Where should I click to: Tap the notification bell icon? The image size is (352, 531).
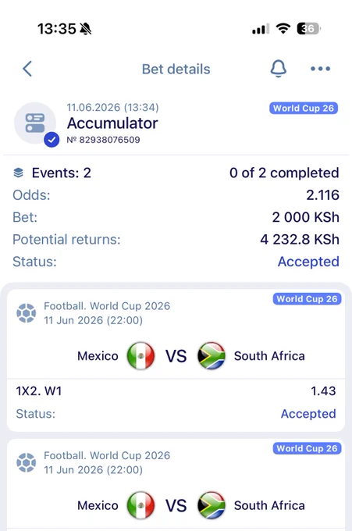tap(278, 69)
